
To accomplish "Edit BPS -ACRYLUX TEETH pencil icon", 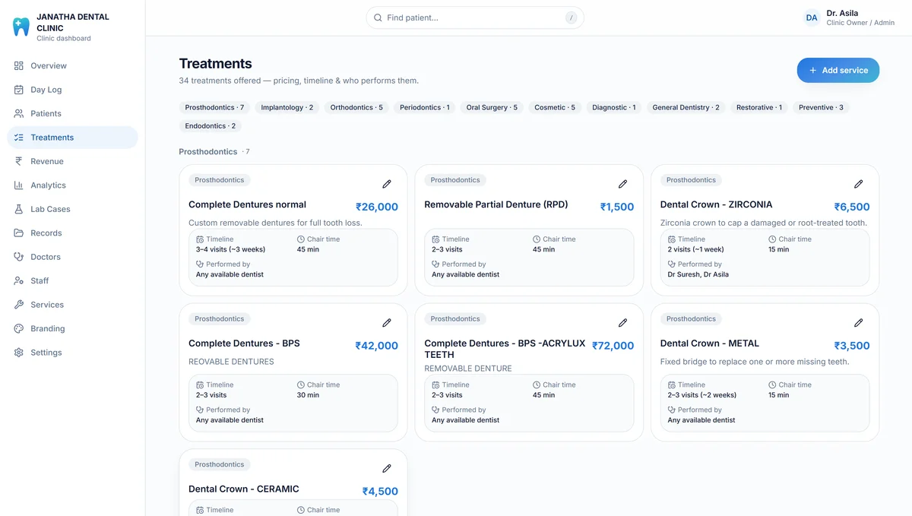I will 622,323.
